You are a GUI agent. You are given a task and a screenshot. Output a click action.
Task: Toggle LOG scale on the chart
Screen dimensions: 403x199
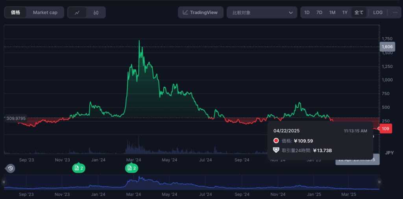tap(377, 13)
